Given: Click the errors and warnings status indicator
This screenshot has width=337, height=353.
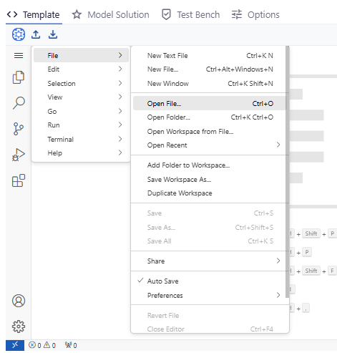Looking at the screenshot, I should pyautogui.click(x=42, y=345).
